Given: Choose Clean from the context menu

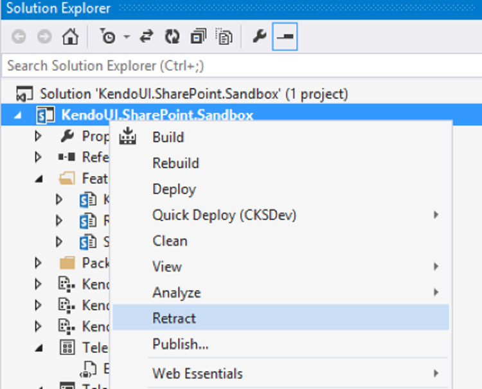Looking at the screenshot, I should 281,240.
